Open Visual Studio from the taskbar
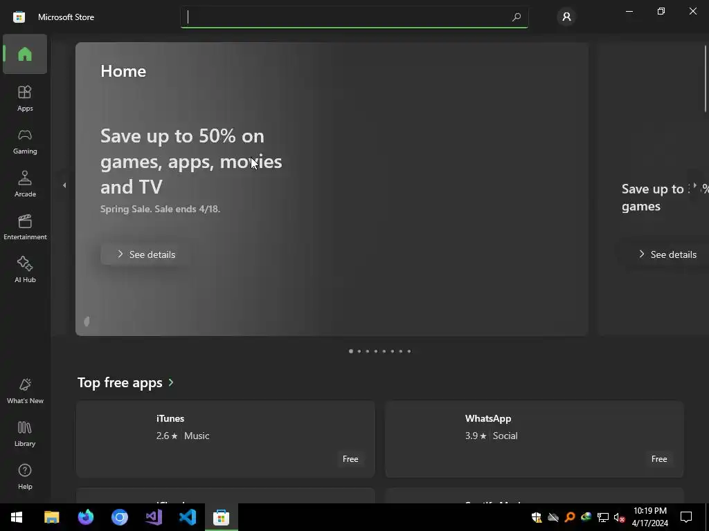Screen dimensions: 709x531 pyautogui.click(x=154, y=517)
